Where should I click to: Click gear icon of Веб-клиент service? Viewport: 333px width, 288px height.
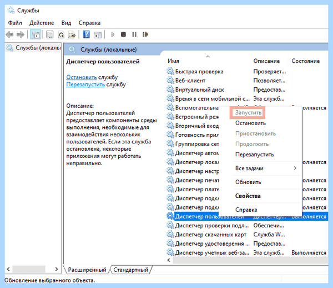[170, 81]
